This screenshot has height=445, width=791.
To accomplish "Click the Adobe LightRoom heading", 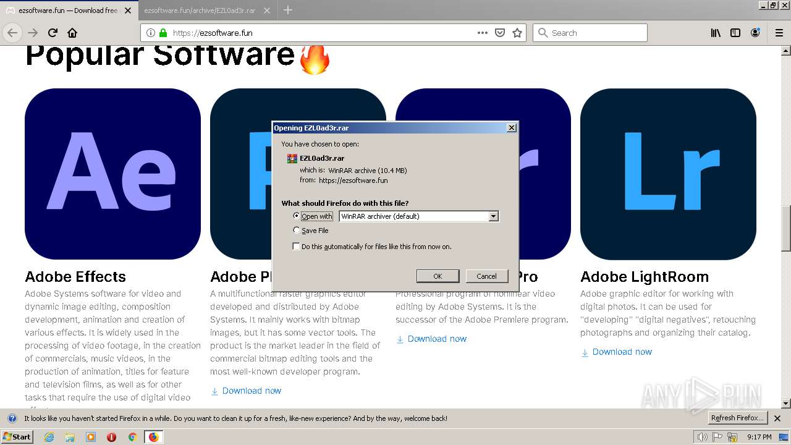I will [645, 277].
